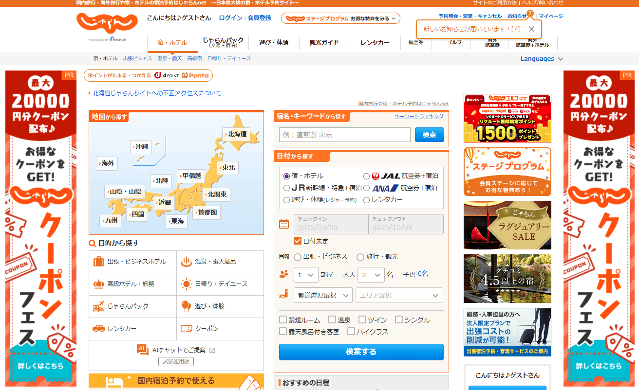Click the crown icon for luxury hotels
Screen dimensions: 639x390
[99, 284]
